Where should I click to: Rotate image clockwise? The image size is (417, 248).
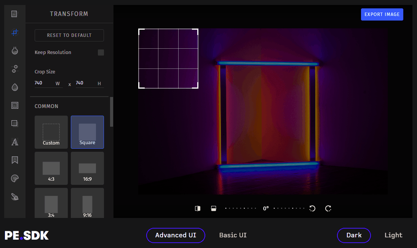[x=328, y=208]
